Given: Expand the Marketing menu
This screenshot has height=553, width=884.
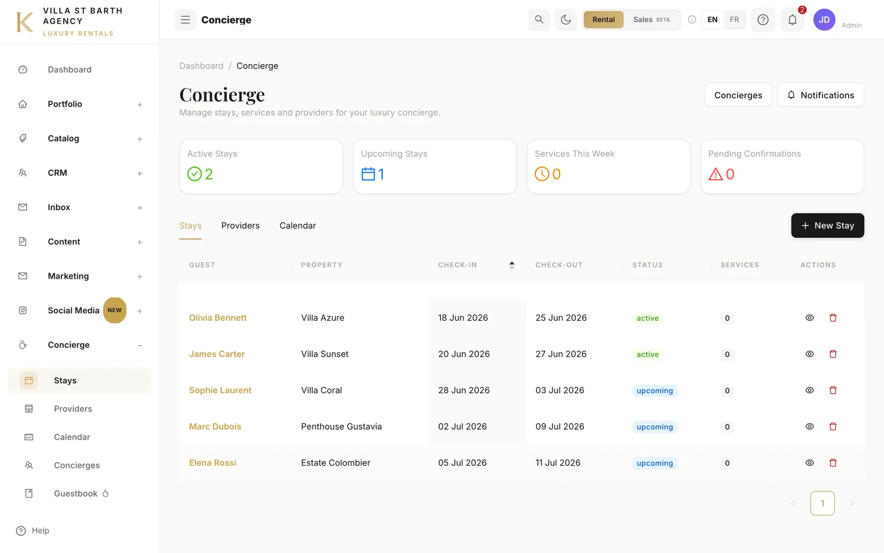Looking at the screenshot, I should [140, 276].
